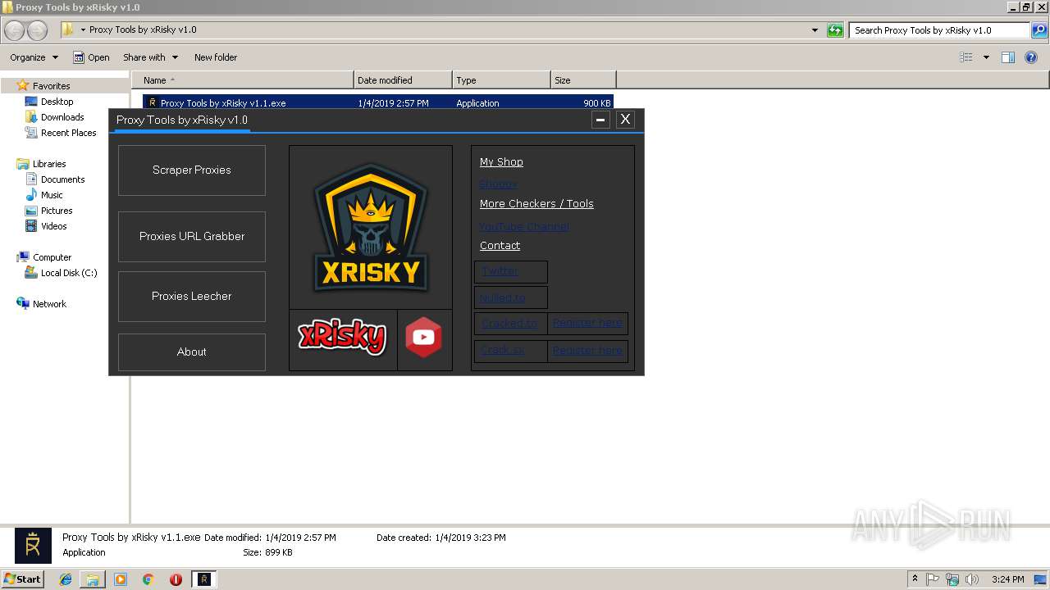1050x590 pixels.
Task: Sort by the Type column header
Action: pos(501,80)
